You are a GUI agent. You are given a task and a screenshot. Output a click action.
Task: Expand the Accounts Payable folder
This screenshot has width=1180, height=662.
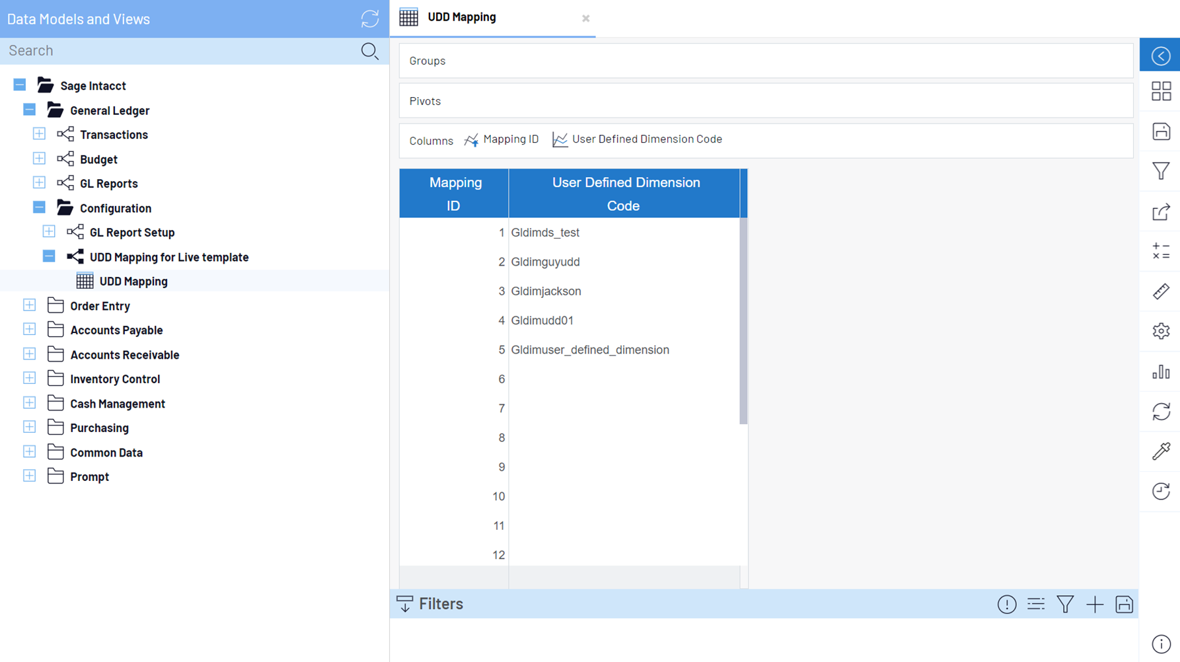click(x=29, y=330)
